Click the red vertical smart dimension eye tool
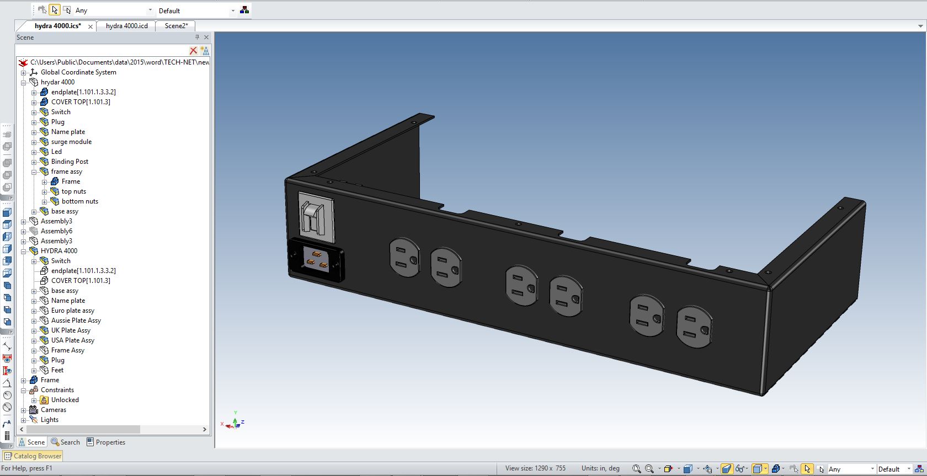Viewport: 927px width, 476px height. tap(7, 371)
